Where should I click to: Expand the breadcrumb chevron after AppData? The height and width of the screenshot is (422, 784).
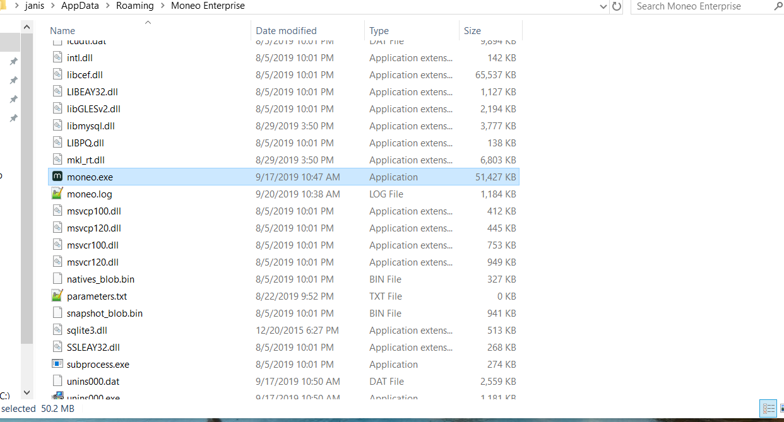click(107, 6)
